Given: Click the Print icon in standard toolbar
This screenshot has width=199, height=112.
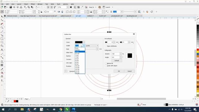Looking at the screenshot, I should click(21, 7).
